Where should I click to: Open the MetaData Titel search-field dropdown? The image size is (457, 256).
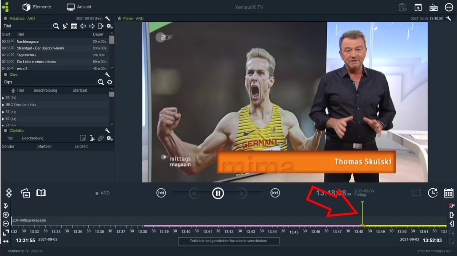[11, 26]
